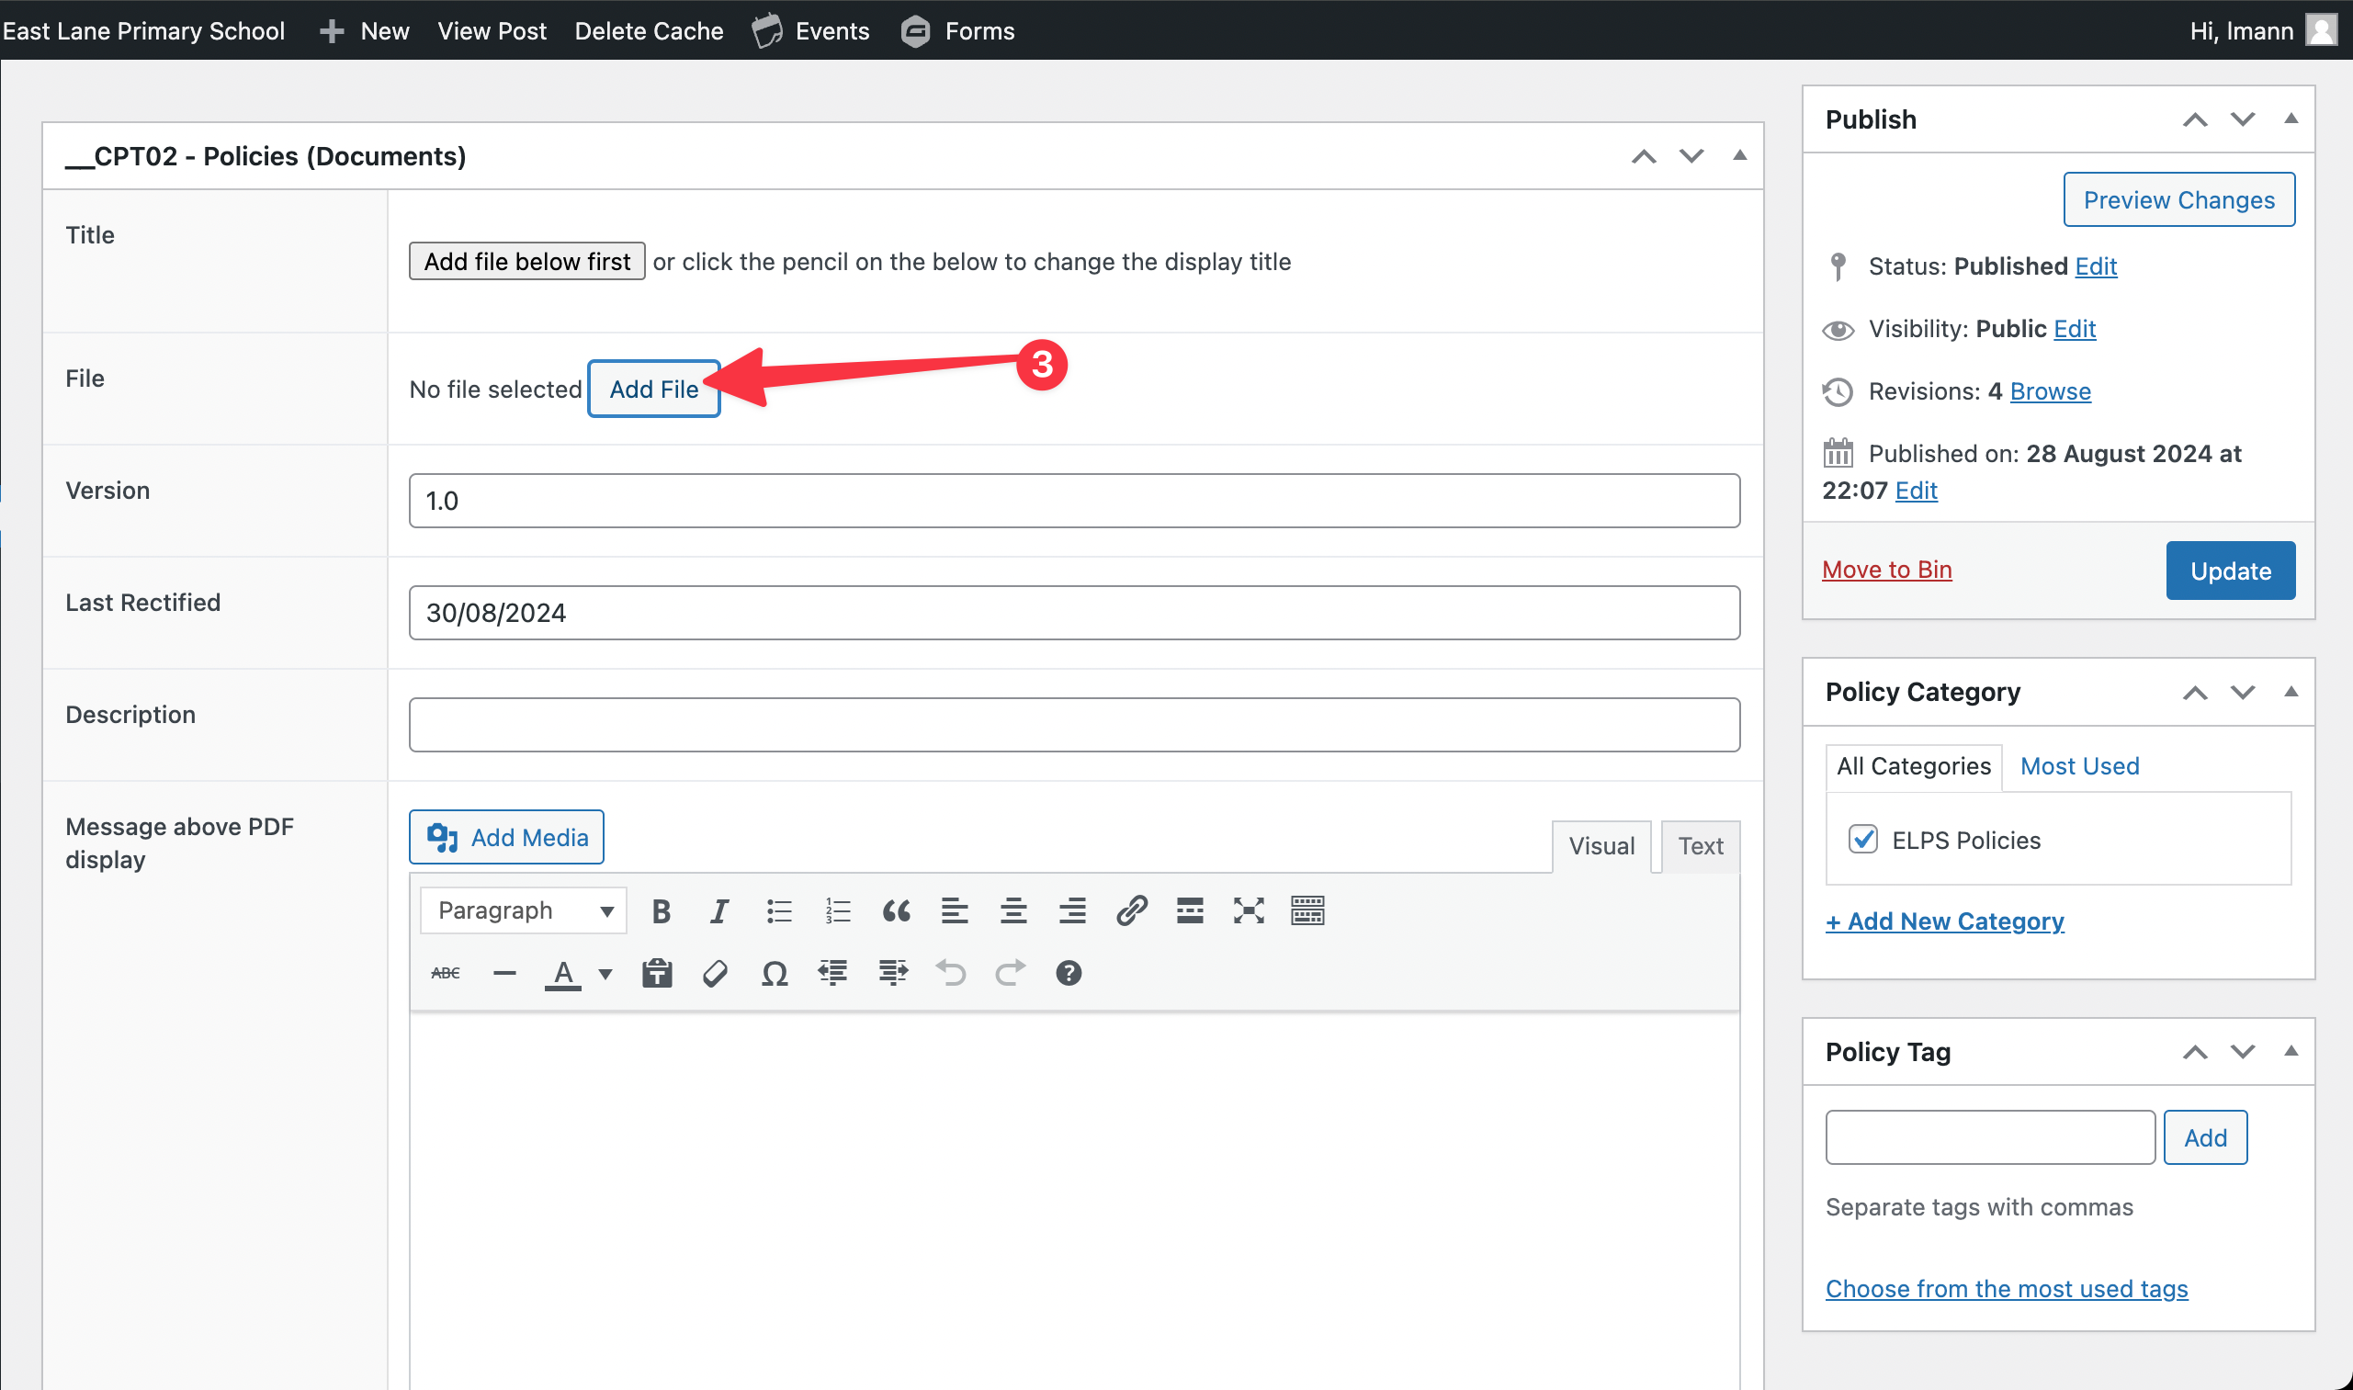The height and width of the screenshot is (1390, 2353).
Task: Collapse the Policy Tag panel
Action: coord(2291,1051)
